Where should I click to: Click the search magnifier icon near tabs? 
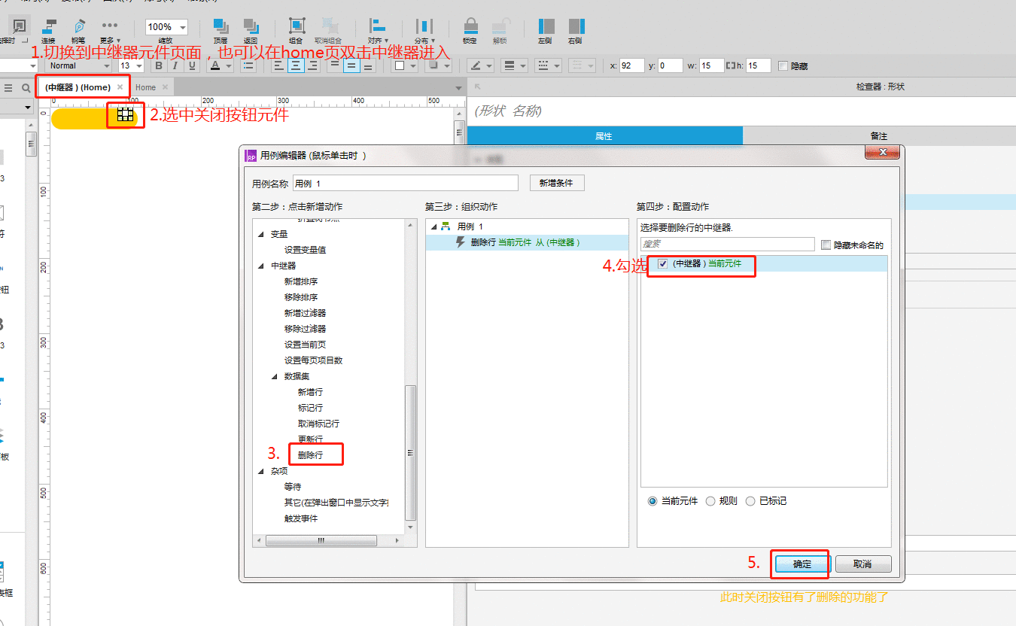pos(26,88)
